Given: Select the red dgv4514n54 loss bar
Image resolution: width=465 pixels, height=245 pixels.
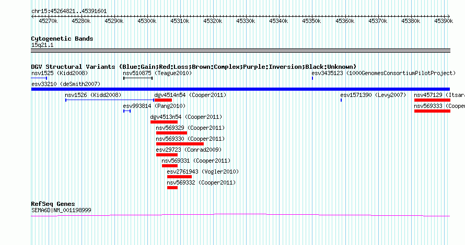Looking at the screenshot, I should click(163, 100).
